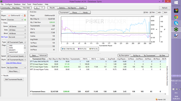Sort by the Tournament Desc column header
Screen dimensions: 181x101
click(39, 59)
